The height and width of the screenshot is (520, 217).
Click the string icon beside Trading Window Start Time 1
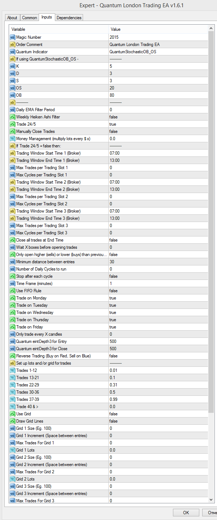coord(12,153)
